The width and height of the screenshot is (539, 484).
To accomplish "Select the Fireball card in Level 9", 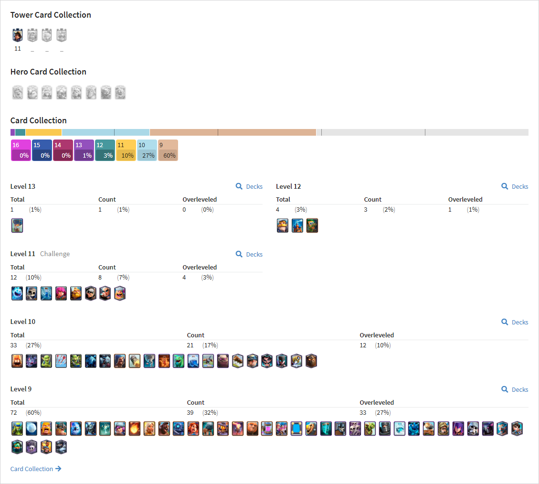I will pyautogui.click(x=135, y=429).
